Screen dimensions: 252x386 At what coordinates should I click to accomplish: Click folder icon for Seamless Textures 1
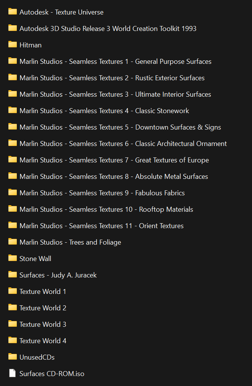click(13, 61)
